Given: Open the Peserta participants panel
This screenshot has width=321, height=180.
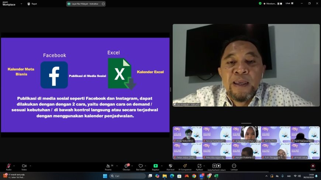Looking at the screenshot, I should tap(108, 167).
